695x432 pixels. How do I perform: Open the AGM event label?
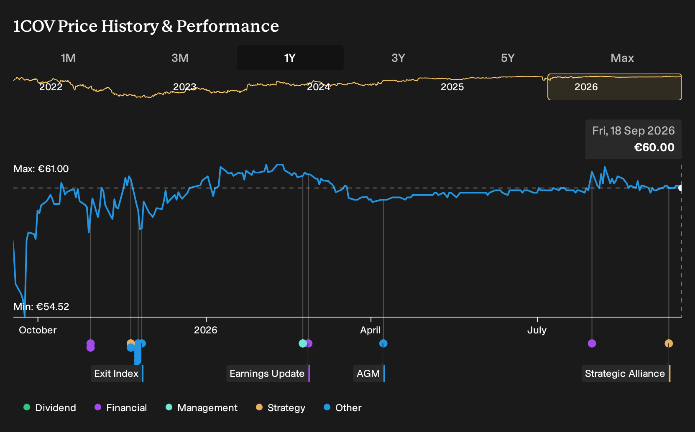pyautogui.click(x=369, y=374)
